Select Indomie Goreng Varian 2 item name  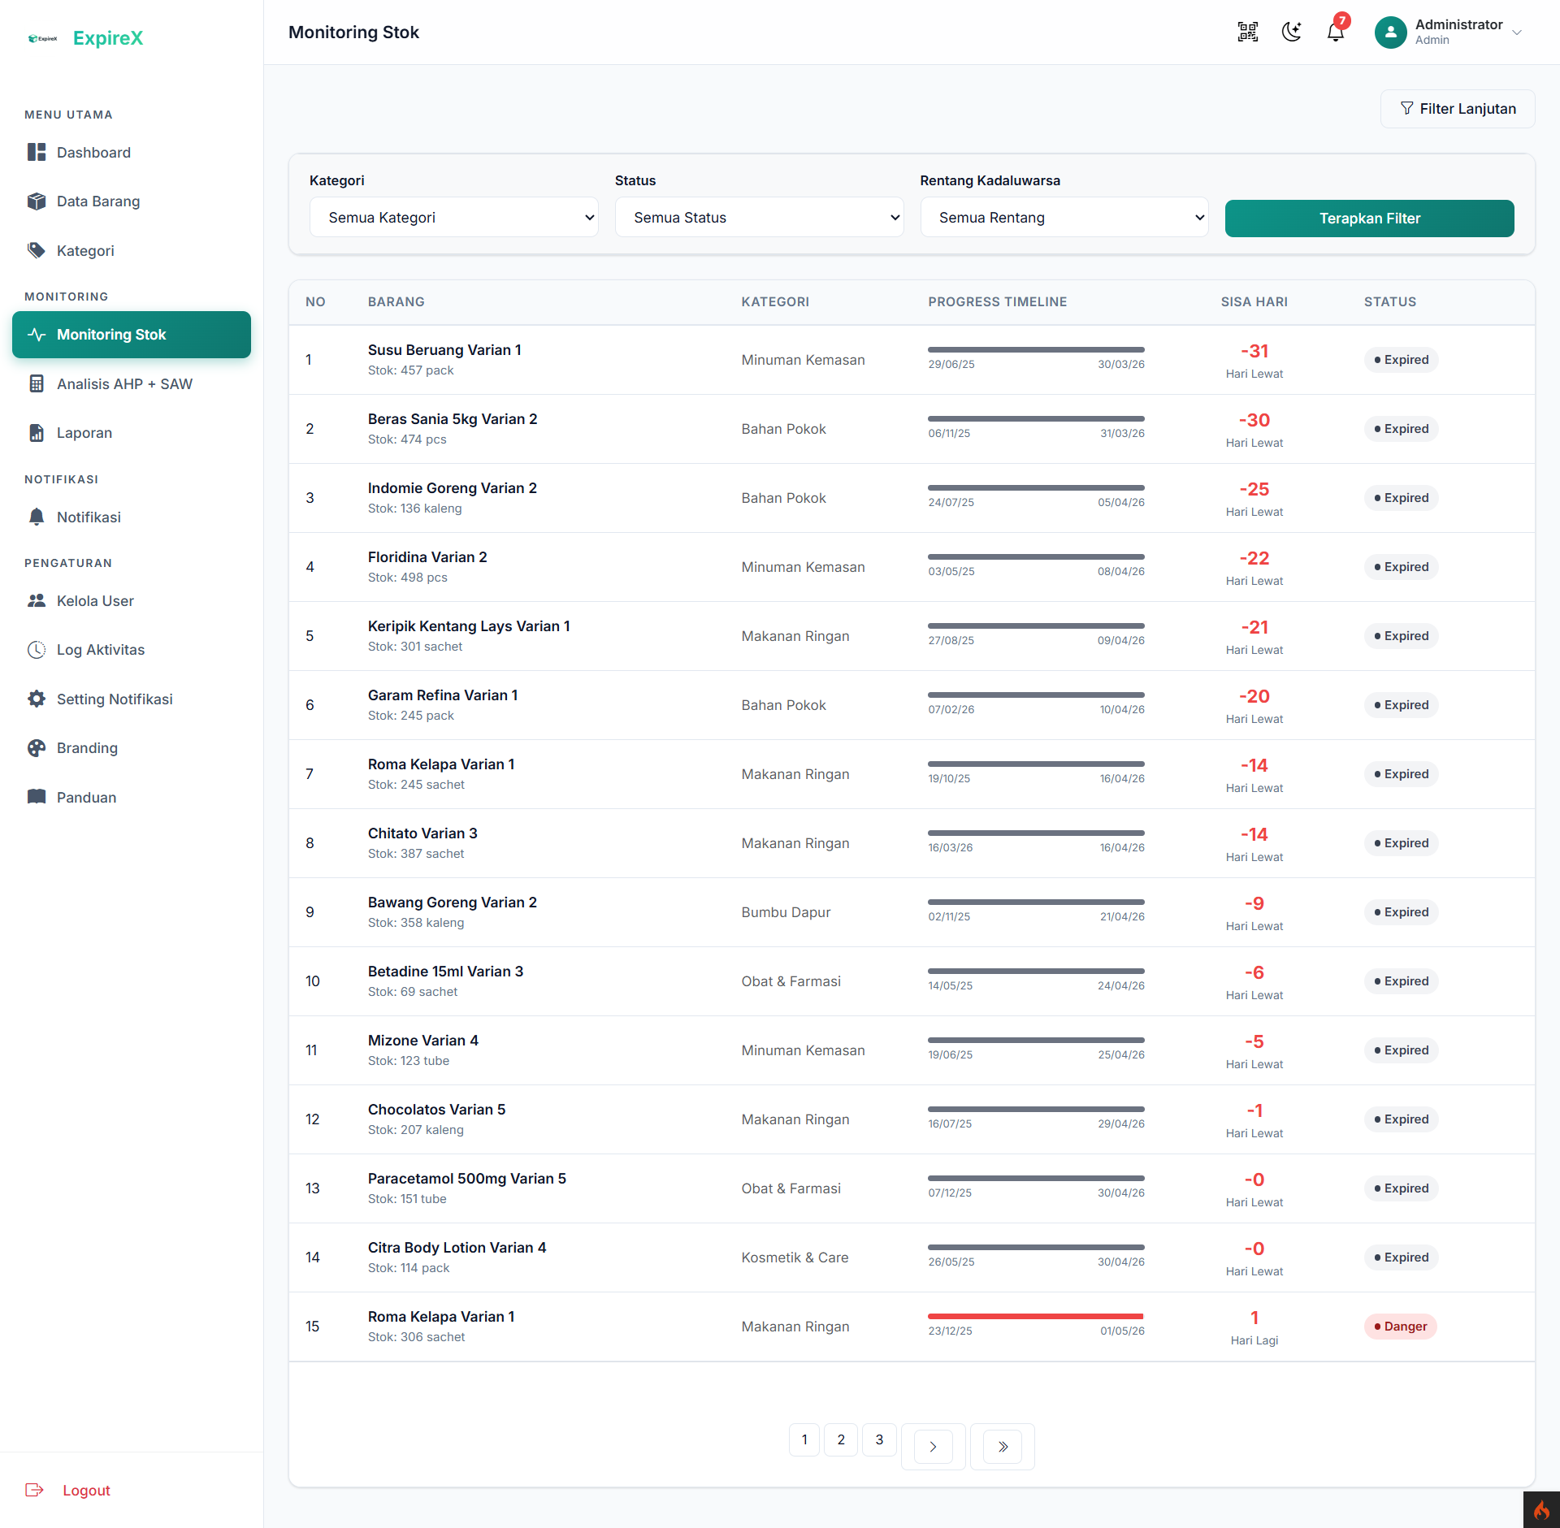pos(452,488)
